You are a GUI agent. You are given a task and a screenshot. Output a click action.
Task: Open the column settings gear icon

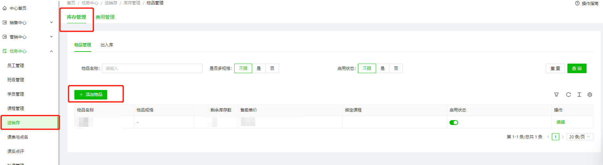[590, 95]
